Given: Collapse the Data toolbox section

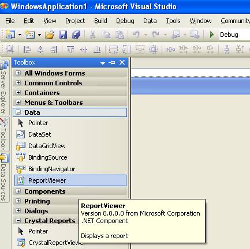Looking at the screenshot, I should pyautogui.click(x=18, y=112).
